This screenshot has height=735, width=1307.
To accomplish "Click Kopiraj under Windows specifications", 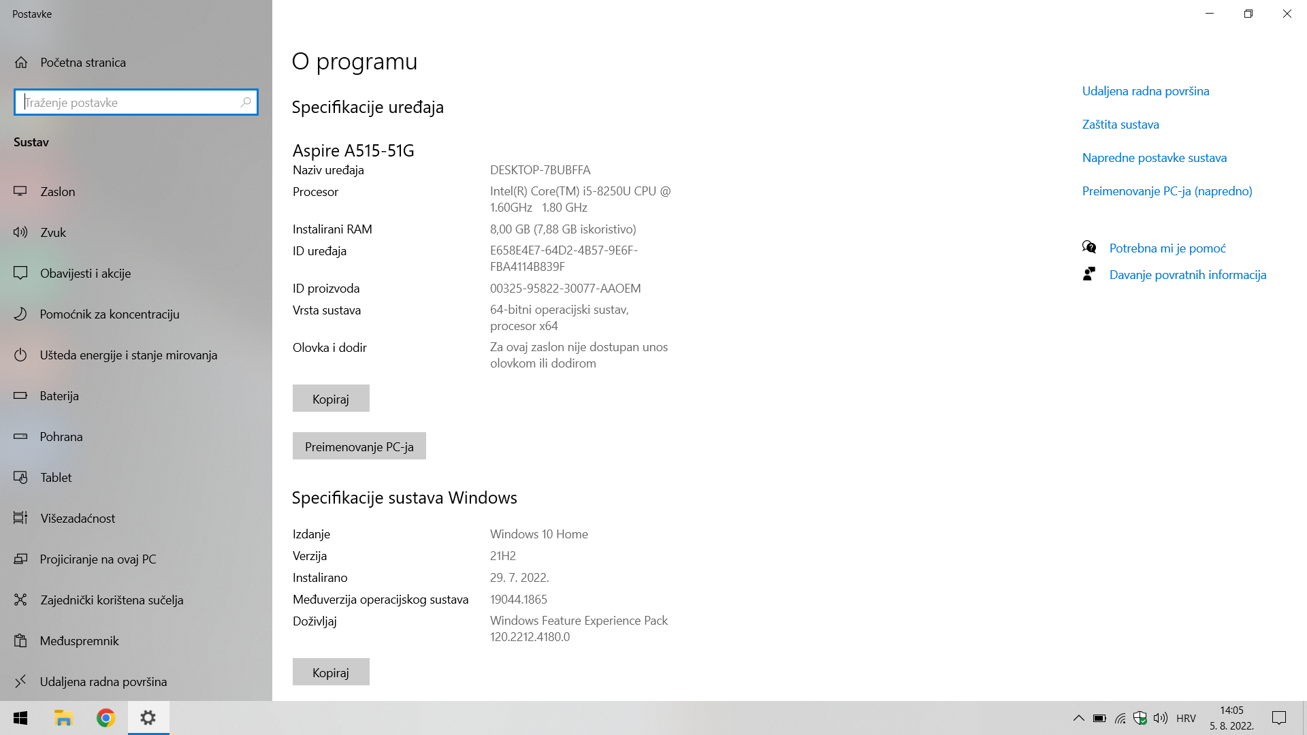I will click(x=331, y=672).
